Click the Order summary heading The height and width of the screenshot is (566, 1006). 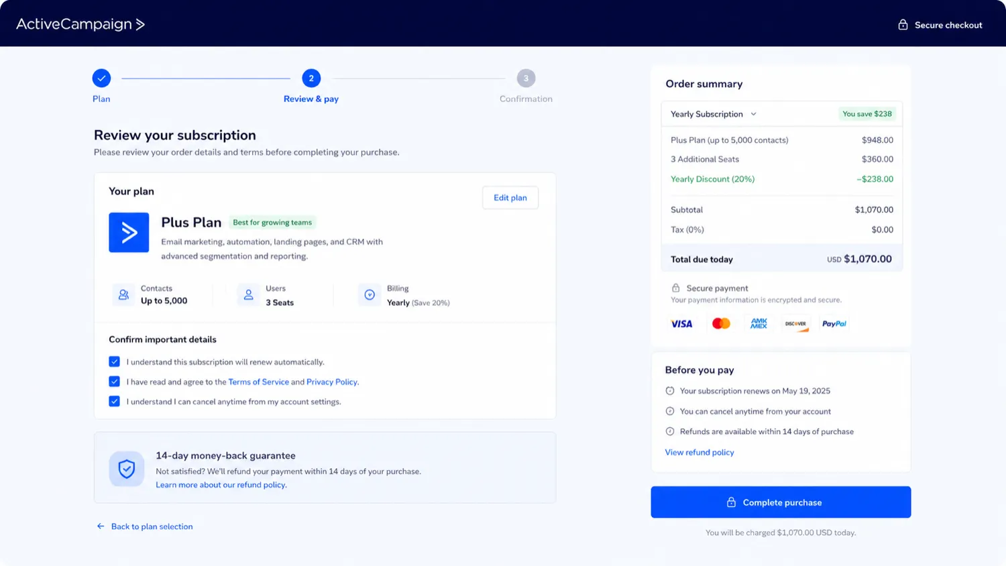pos(704,84)
